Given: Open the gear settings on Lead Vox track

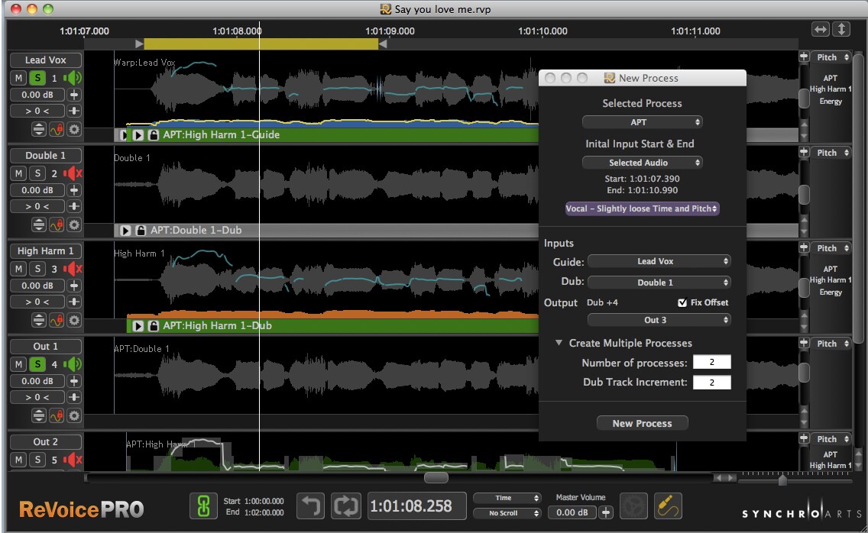Looking at the screenshot, I should [x=74, y=130].
